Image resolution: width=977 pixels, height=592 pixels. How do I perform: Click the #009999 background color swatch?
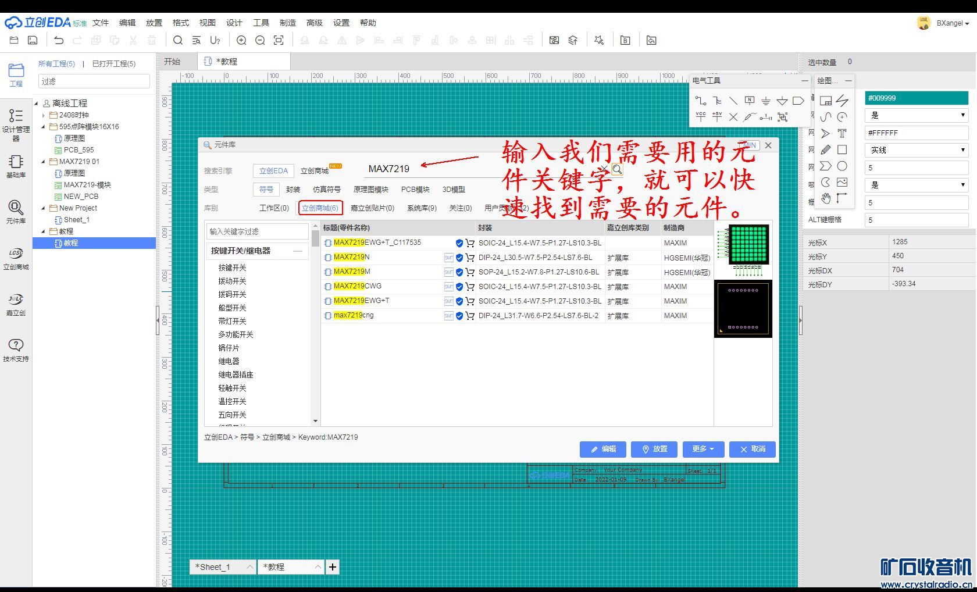(916, 98)
